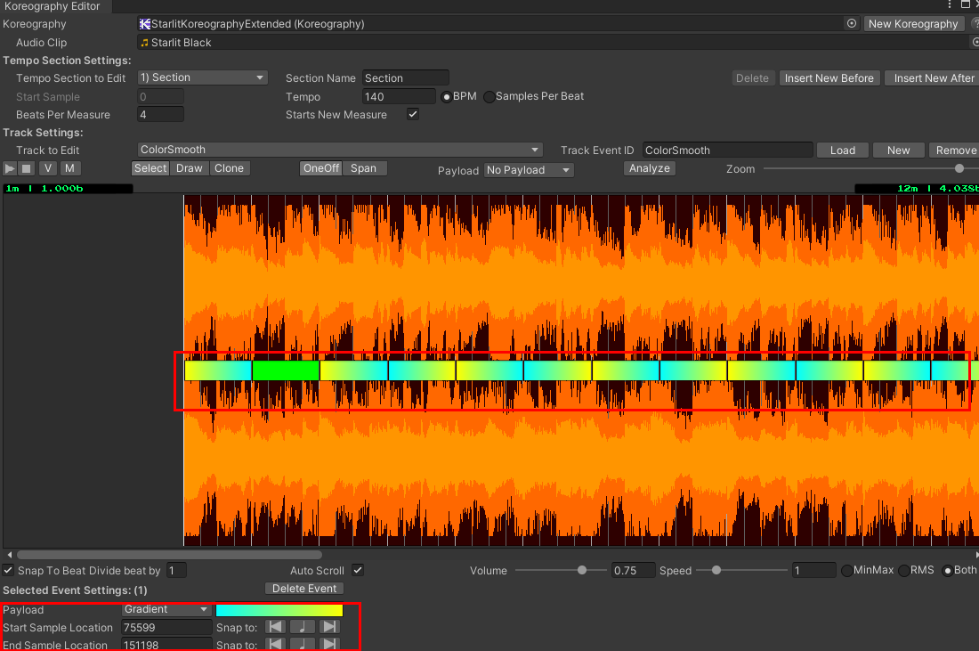
Task: Toggle Snap To Beat checkbox
Action: point(8,571)
